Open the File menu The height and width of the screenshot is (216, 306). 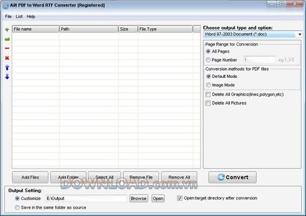click(8, 17)
